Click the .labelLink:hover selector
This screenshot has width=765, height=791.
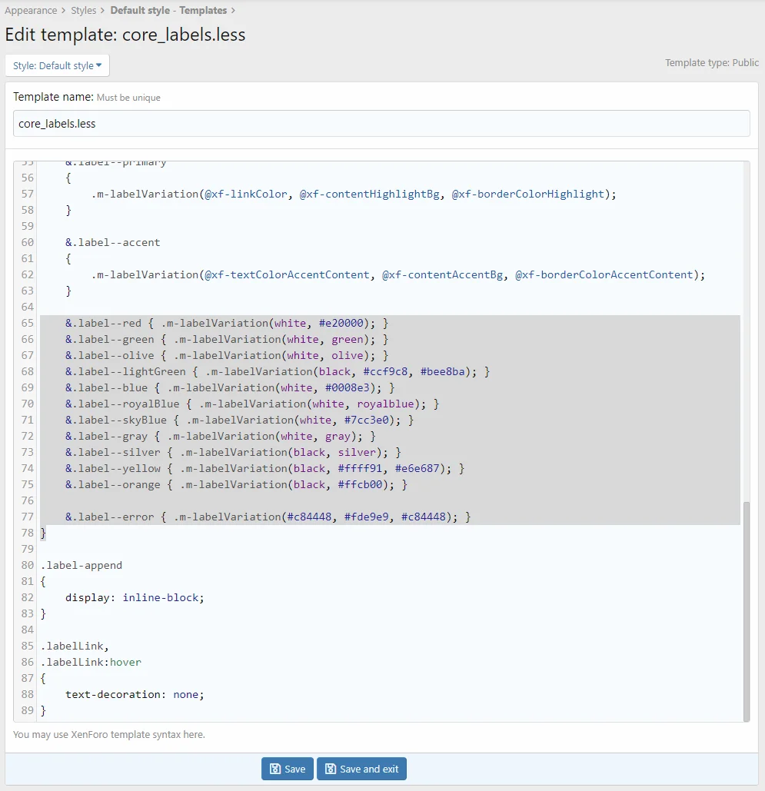[91, 662]
